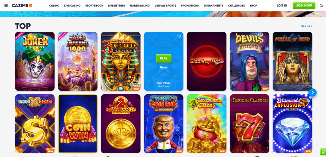Open Joker Cashpot game thumbnail
The width and height of the screenshot is (326, 157).
pos(35,61)
